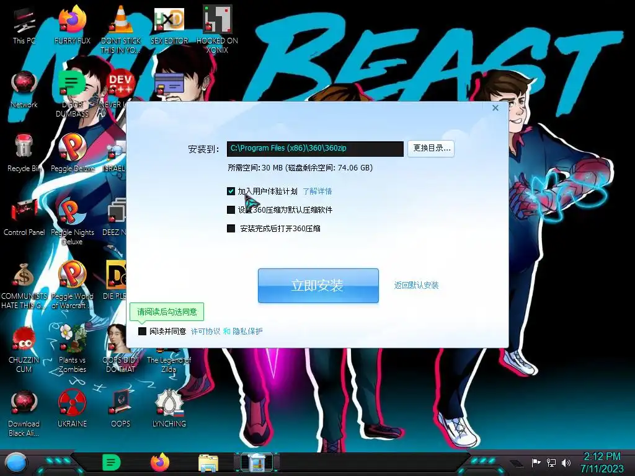Select the Plants vs Zombies shortcut
The width and height of the screenshot is (635, 476).
tap(72, 350)
